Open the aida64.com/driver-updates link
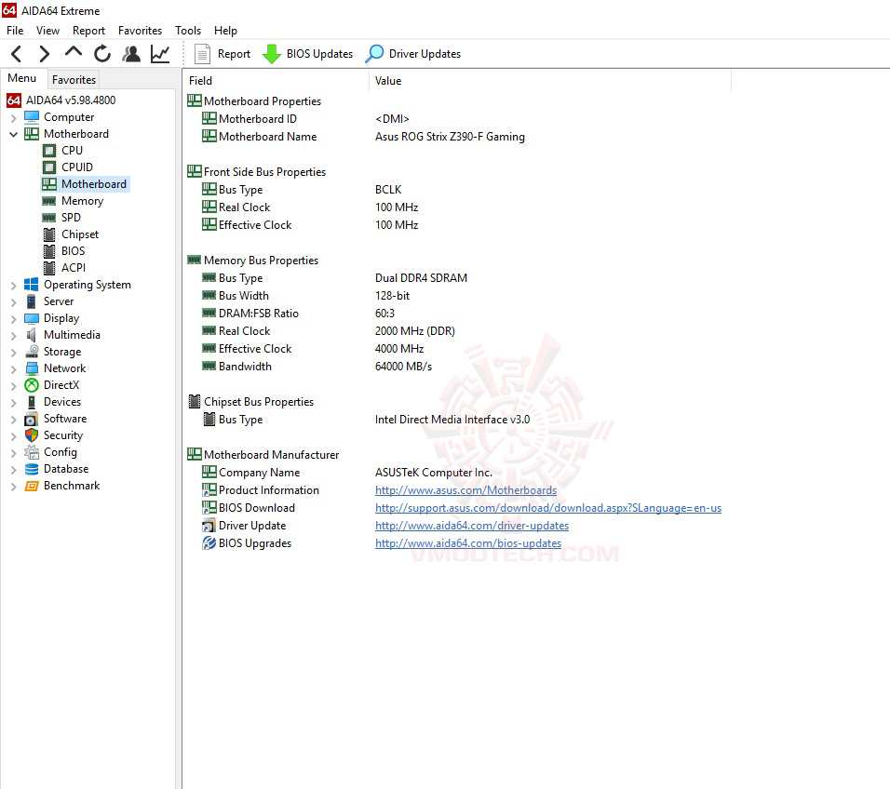Image resolution: width=890 pixels, height=789 pixels. 472,526
